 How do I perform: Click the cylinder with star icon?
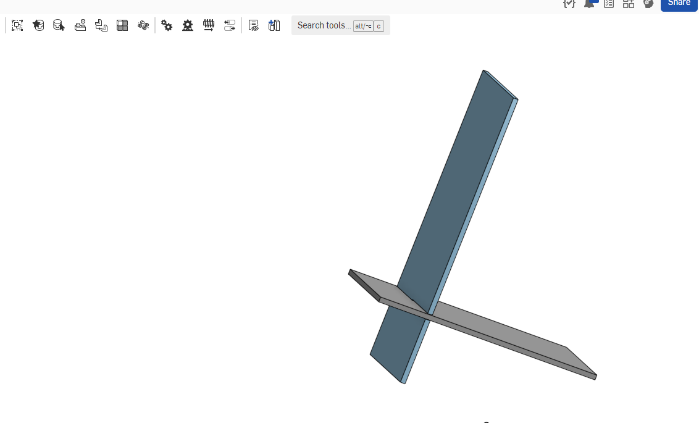coord(38,25)
